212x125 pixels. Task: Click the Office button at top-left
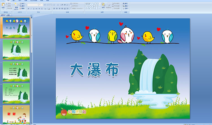pyautogui.click(x=2, y=1)
